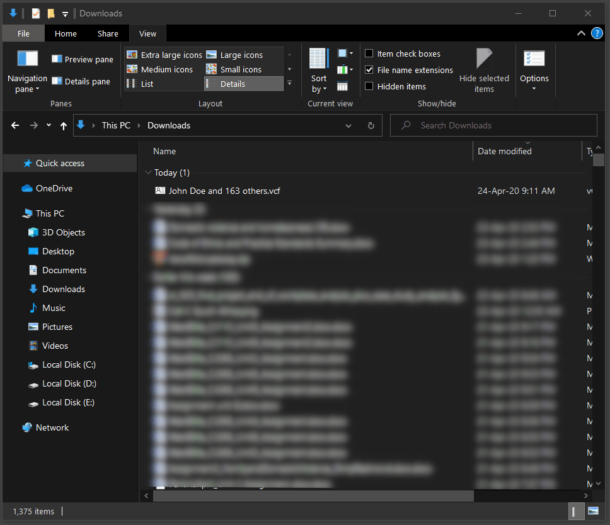Click the Search Downloads field
The image size is (610, 525).
click(498, 126)
